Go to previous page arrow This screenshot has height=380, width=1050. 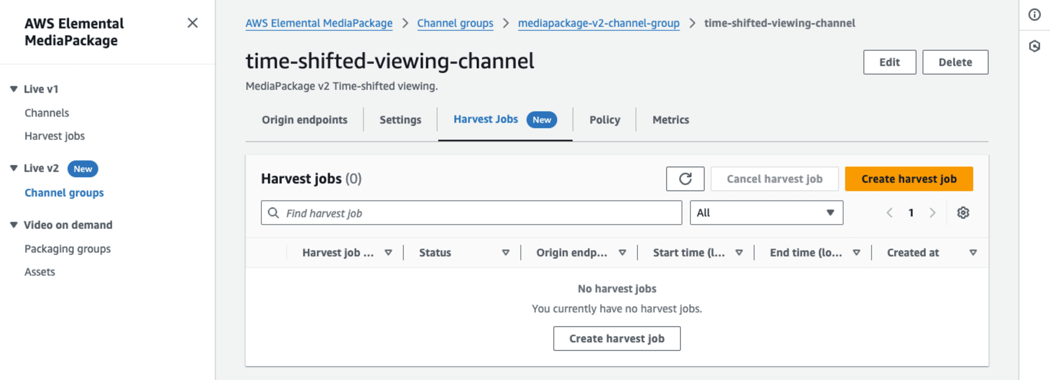tap(889, 213)
